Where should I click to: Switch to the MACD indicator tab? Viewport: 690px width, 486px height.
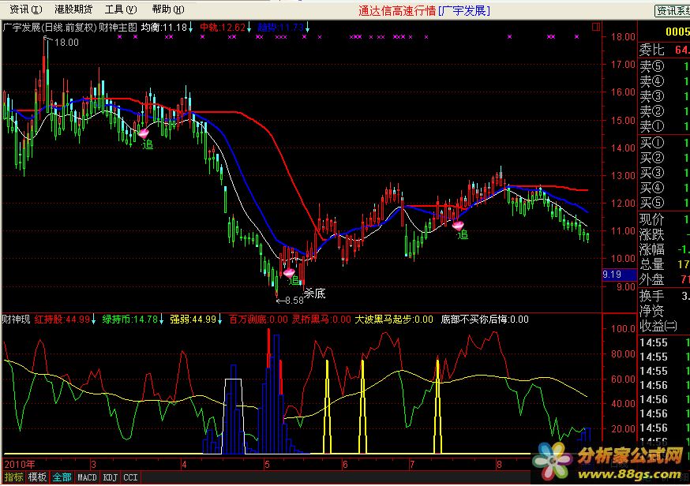[87, 477]
